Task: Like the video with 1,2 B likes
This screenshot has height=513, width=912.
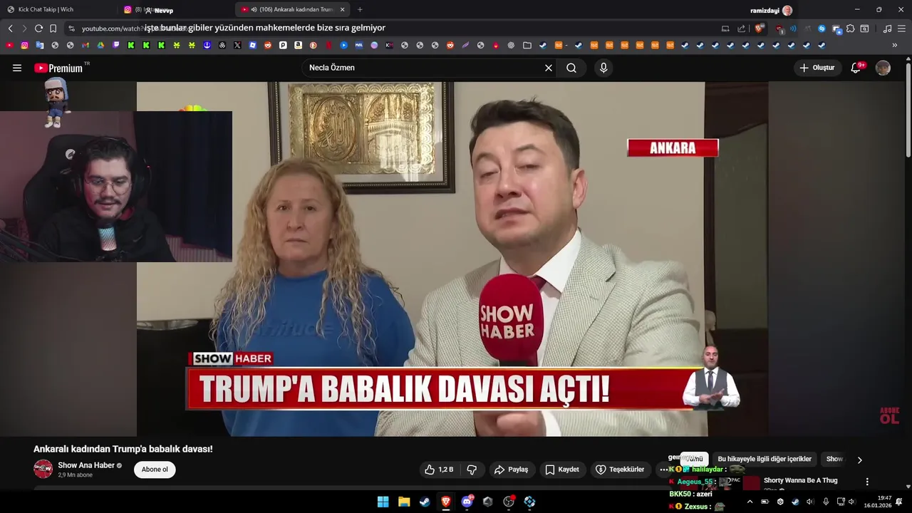Action: tap(439, 470)
